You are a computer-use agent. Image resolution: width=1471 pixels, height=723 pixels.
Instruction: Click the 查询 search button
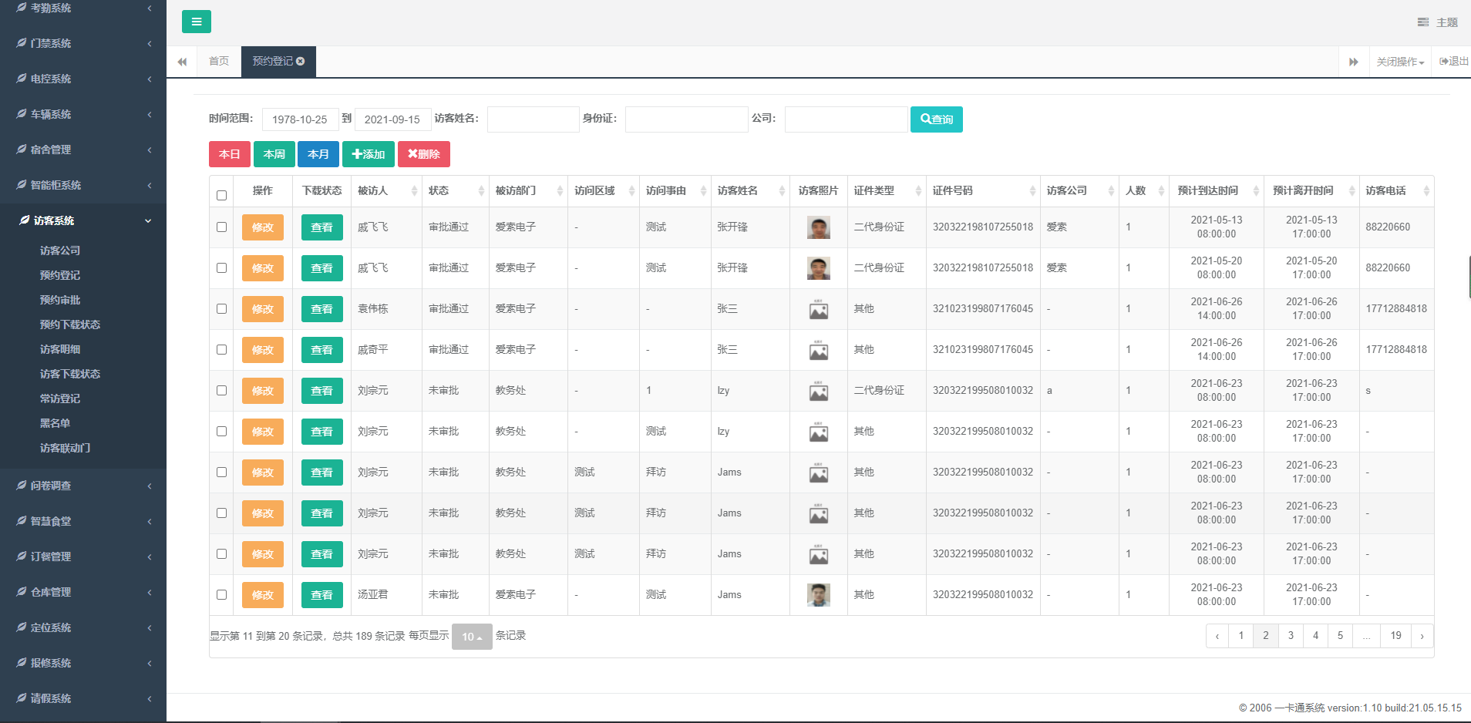936,119
